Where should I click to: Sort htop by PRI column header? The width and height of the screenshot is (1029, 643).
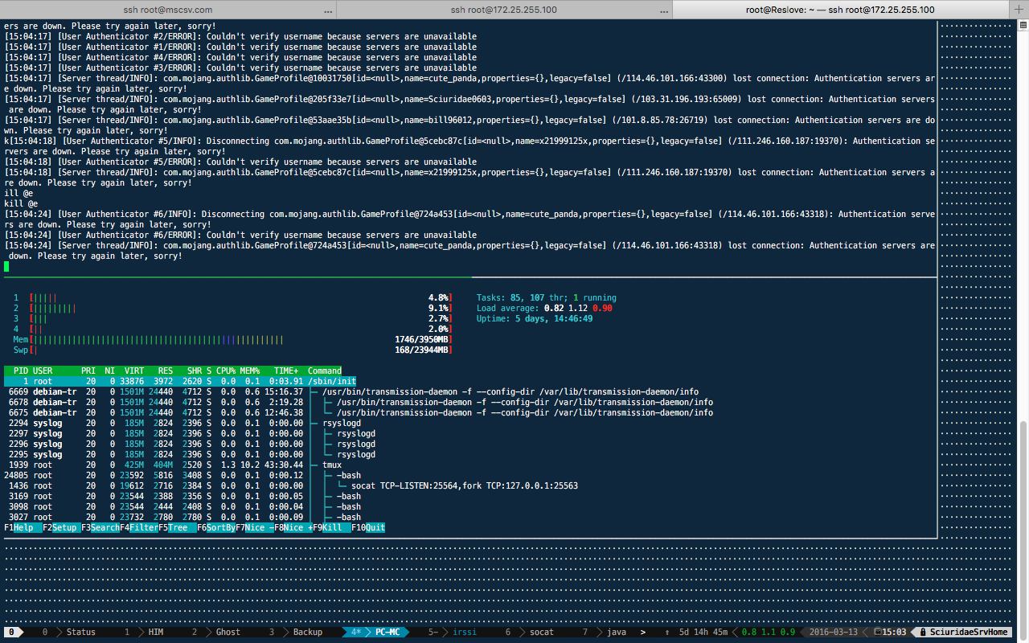click(88, 371)
